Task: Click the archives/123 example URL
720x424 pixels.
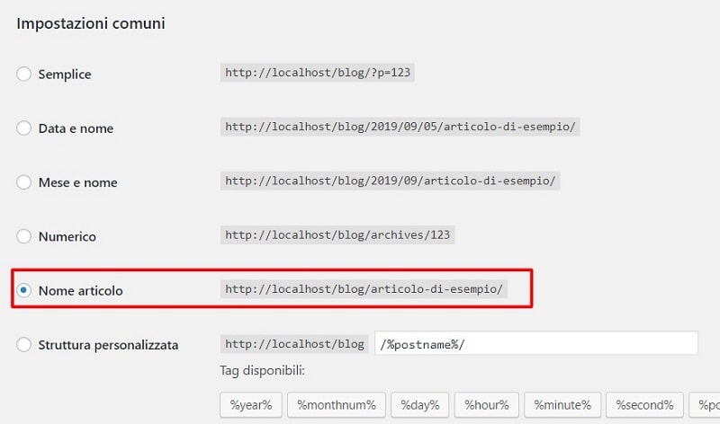Action: click(337, 235)
